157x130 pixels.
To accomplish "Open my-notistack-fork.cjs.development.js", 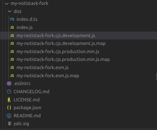I will 56,36.
